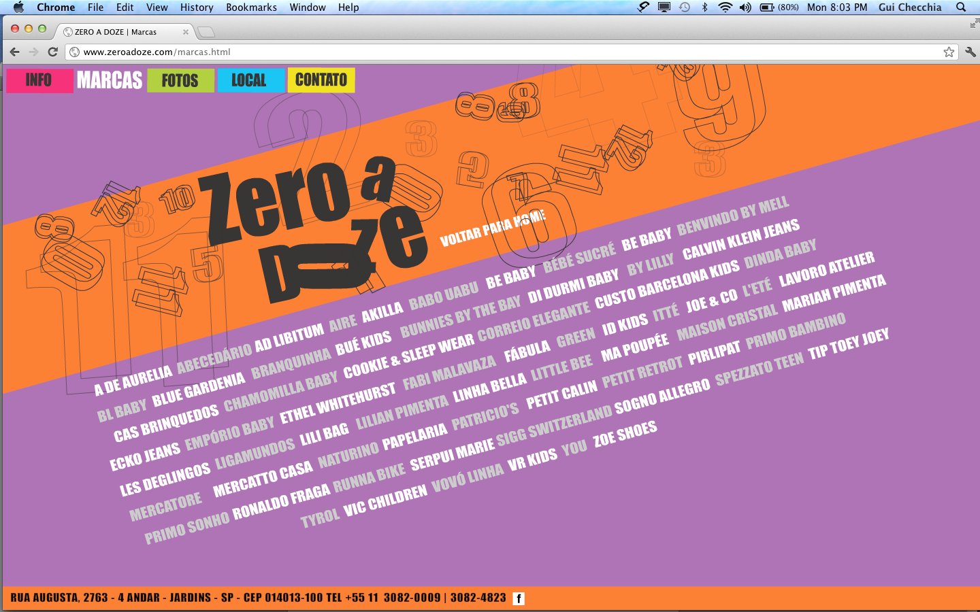Open the CALVIN KLEIN JEANS brand

[741, 239]
